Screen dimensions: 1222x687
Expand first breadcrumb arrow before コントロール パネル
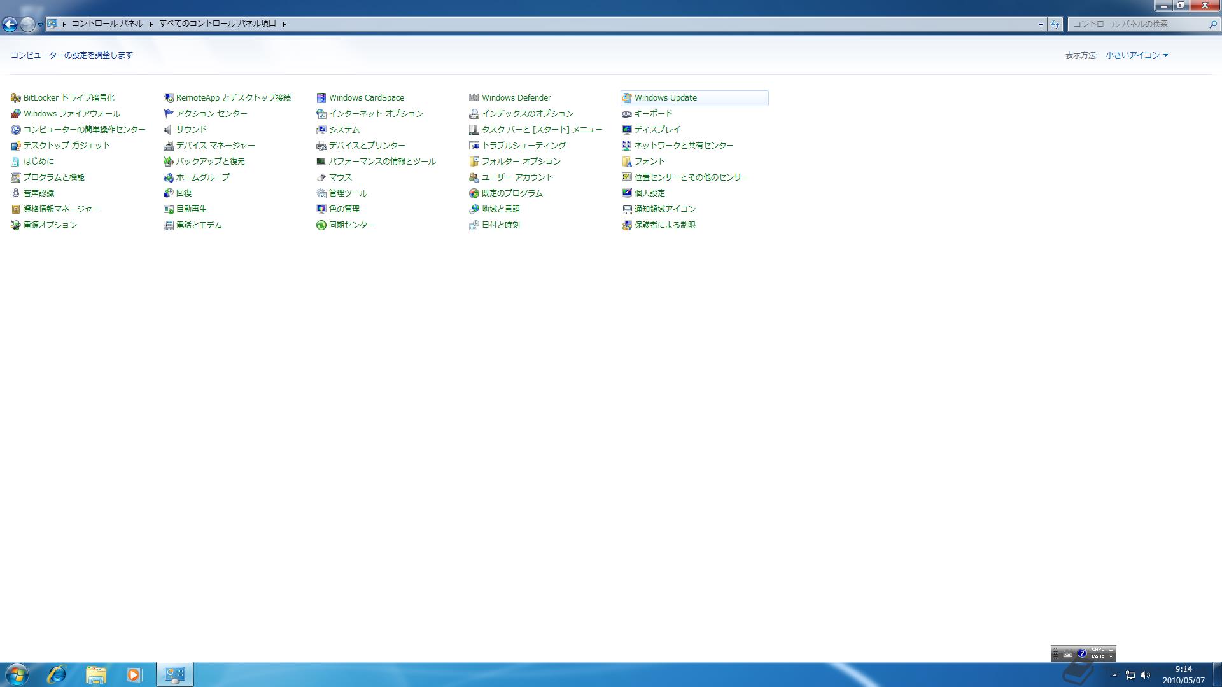[64, 24]
